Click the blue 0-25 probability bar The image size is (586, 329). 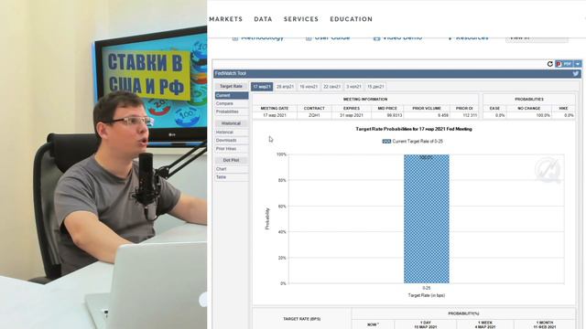pyautogui.click(x=427, y=219)
